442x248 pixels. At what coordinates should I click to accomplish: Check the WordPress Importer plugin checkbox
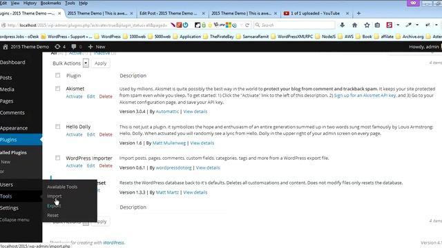click(x=57, y=158)
